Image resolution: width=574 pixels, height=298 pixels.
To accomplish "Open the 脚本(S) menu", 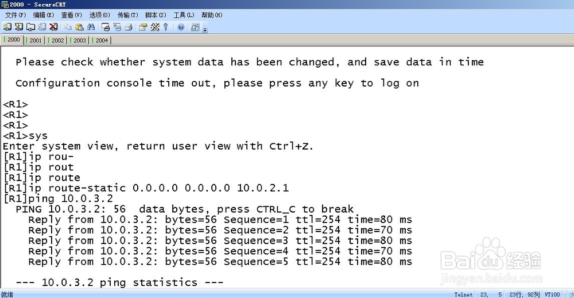I will [x=156, y=15].
